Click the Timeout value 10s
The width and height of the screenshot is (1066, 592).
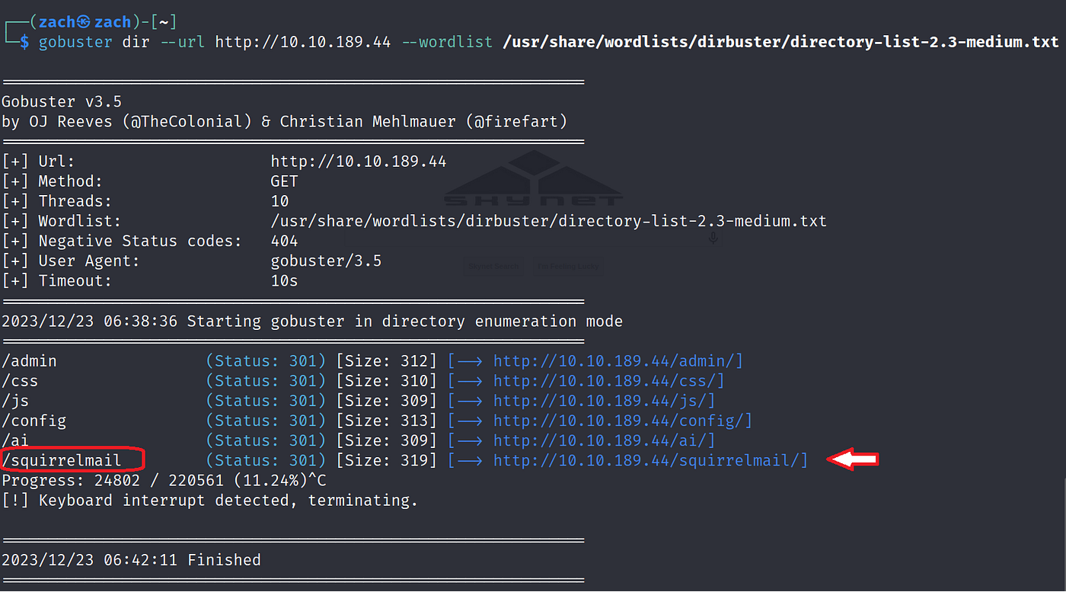point(285,281)
